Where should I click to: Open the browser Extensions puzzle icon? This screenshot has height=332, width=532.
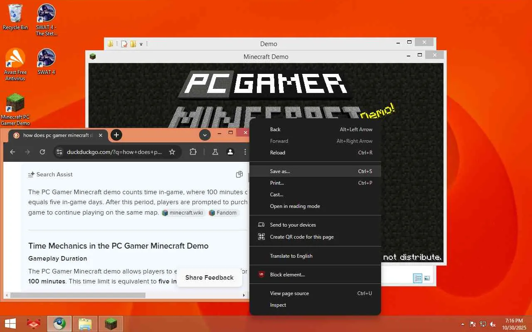(193, 152)
